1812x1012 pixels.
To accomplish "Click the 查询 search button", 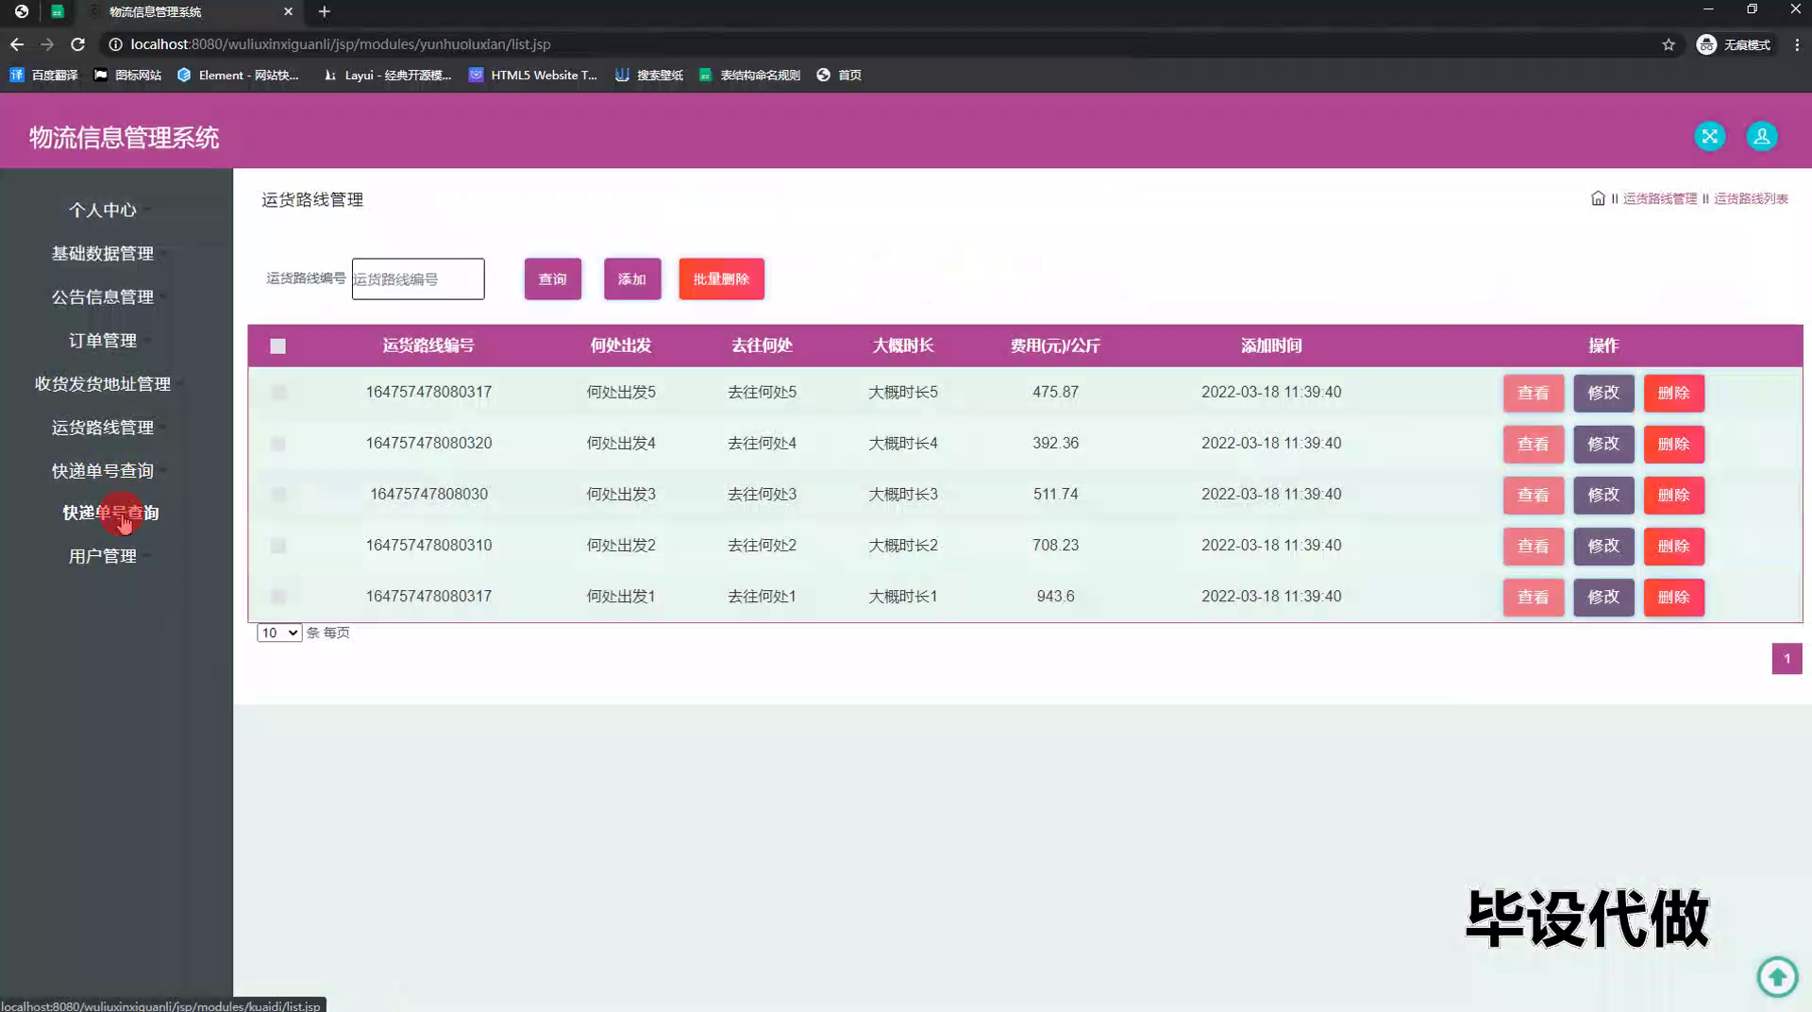I will click(x=552, y=278).
